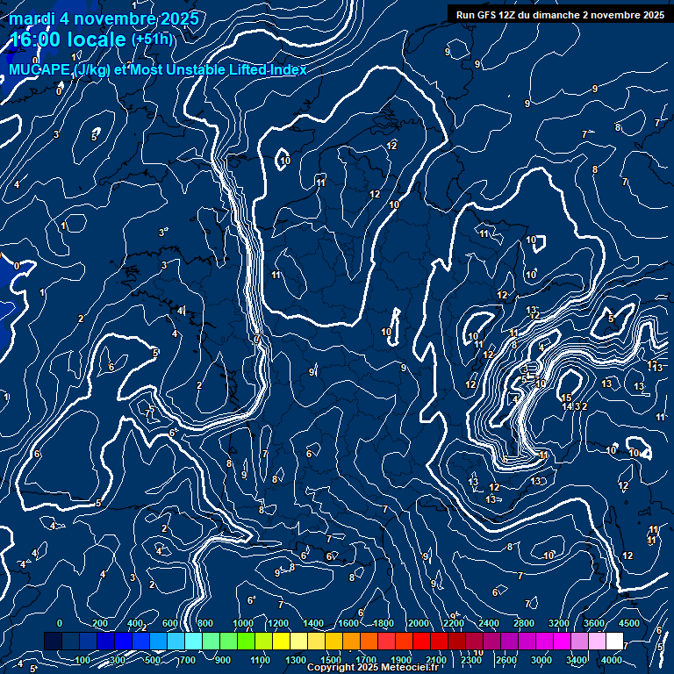The image size is (674, 674).
Task: Click the legend label '3600'
Action: tap(594, 623)
